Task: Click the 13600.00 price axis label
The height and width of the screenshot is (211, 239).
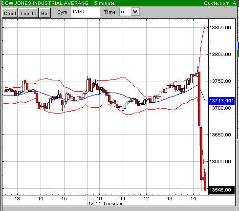Action: click(x=220, y=161)
